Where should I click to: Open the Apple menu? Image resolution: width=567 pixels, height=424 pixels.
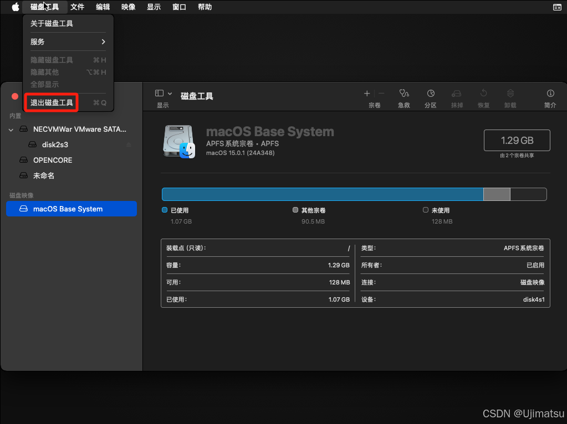15,7
